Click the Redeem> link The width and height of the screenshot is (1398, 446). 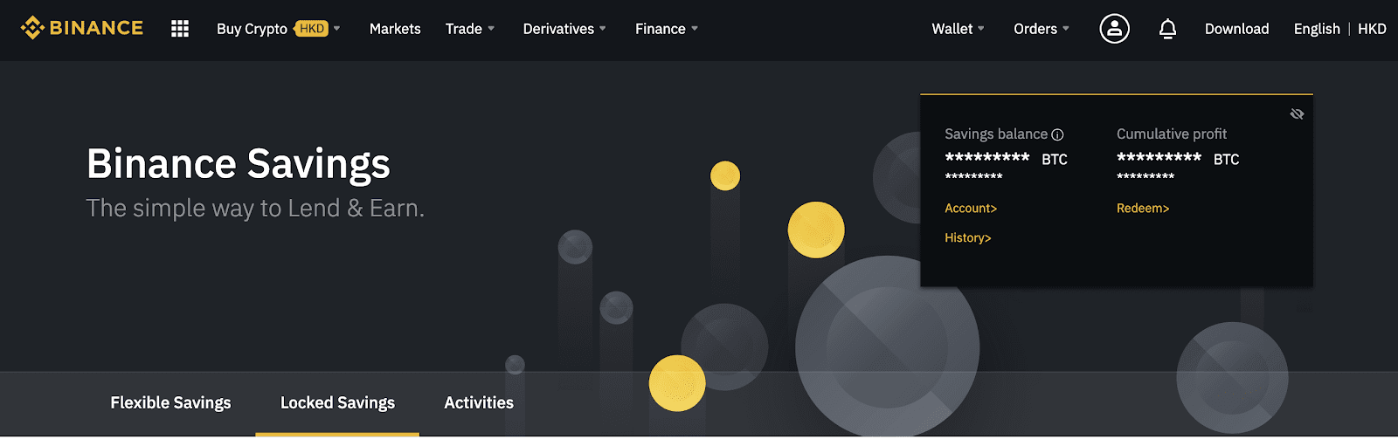tap(1143, 208)
